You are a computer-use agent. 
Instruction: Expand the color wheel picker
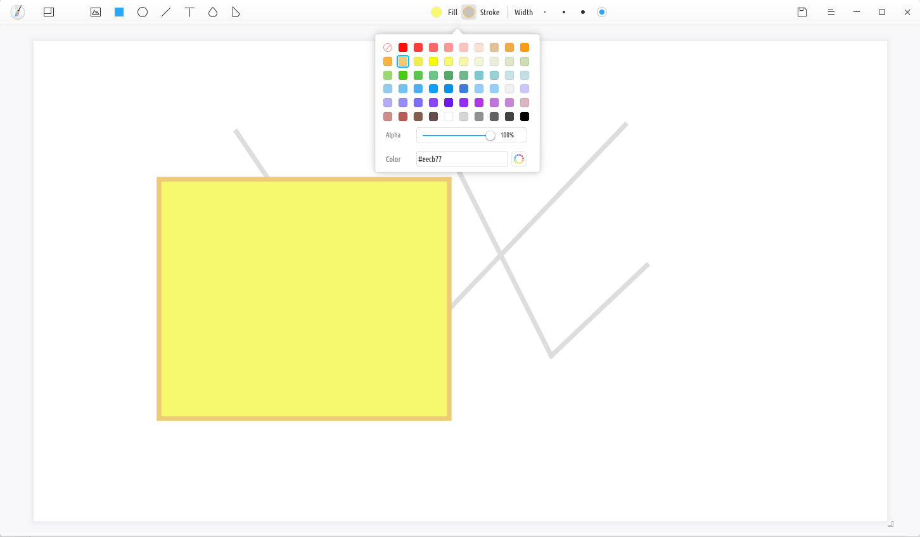click(519, 159)
